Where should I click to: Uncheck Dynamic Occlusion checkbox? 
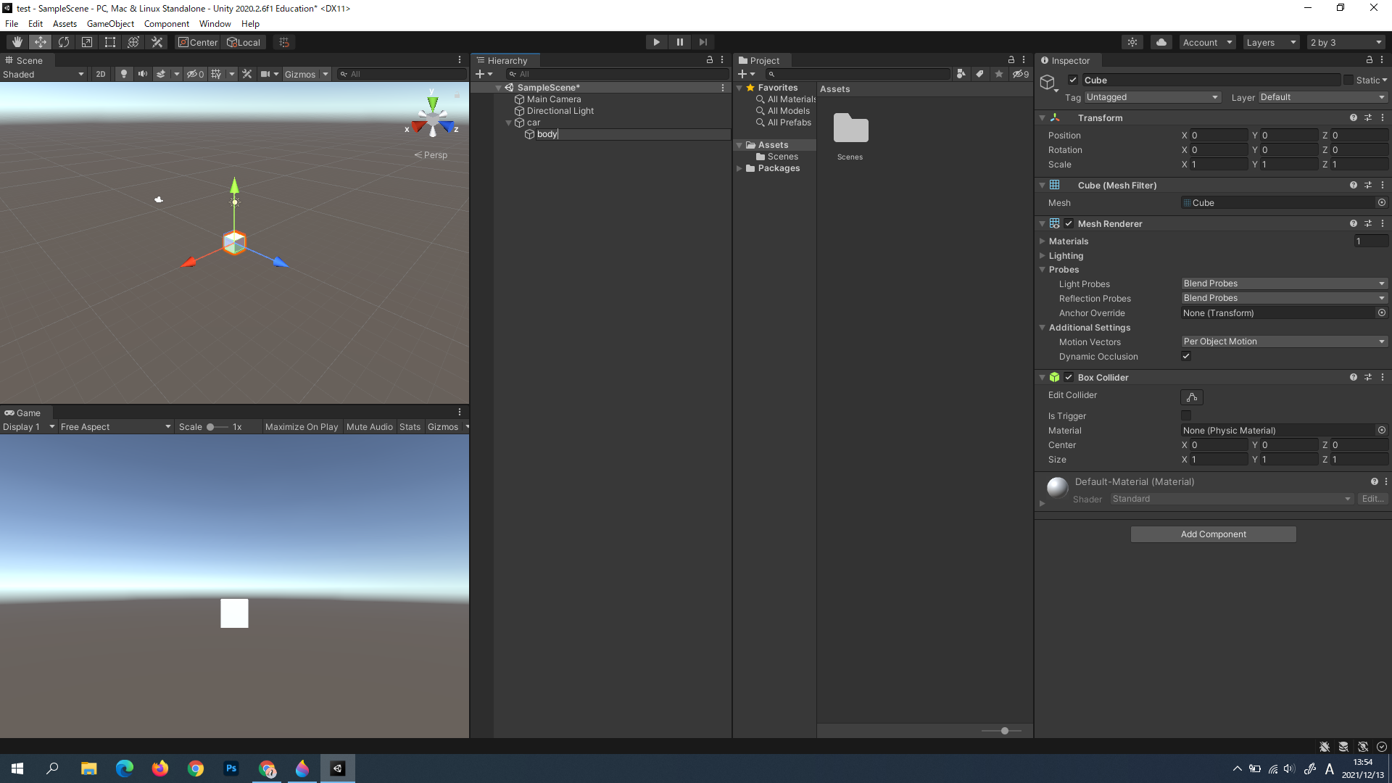click(x=1186, y=356)
